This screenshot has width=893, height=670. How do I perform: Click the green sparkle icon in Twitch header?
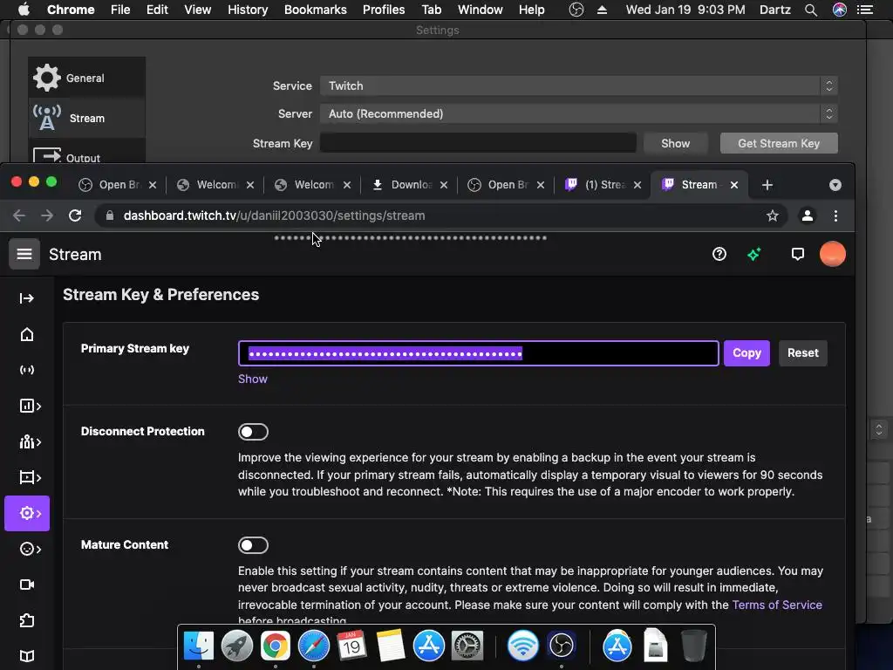click(754, 254)
